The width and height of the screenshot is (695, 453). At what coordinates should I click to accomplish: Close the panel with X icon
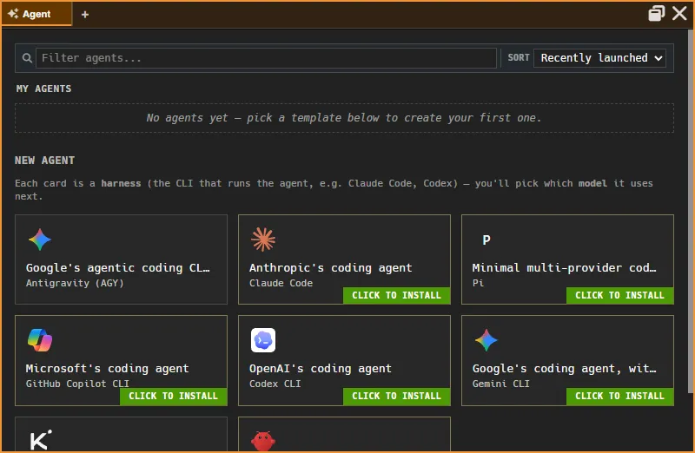click(x=679, y=13)
